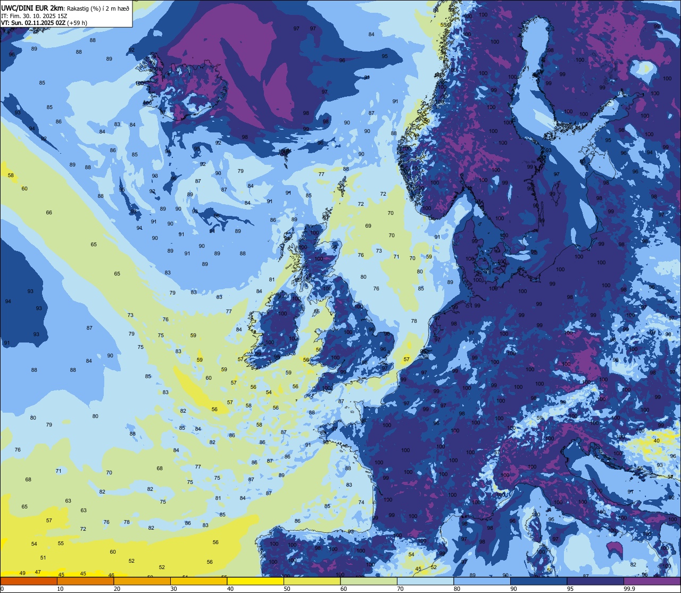The height and width of the screenshot is (593, 681).
Task: Click the legend color segment between 0 and 10
Action: [29, 581]
